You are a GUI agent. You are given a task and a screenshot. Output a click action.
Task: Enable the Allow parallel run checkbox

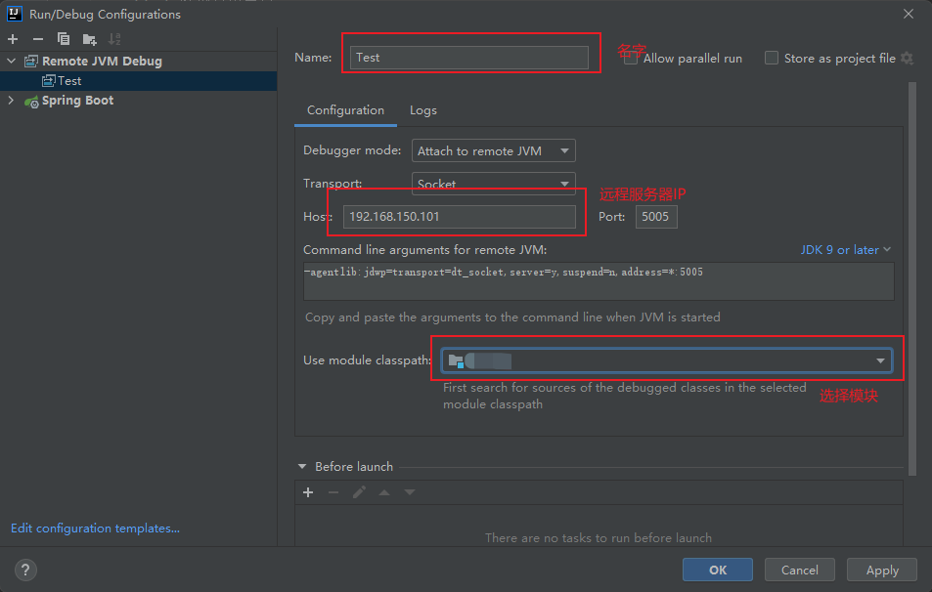pos(632,59)
